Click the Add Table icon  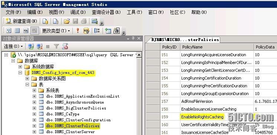pyautogui.click(x=108, y=31)
